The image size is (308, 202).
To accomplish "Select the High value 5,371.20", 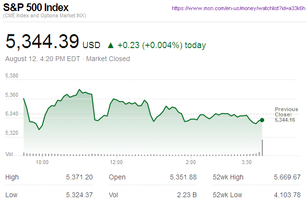I will pos(79,177).
